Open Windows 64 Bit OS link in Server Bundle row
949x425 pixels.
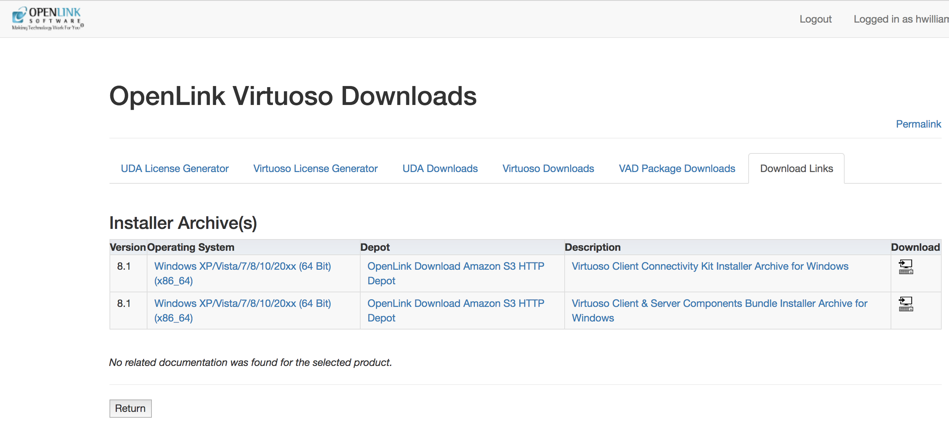pos(242,311)
